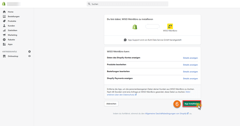Viewport: 240px width, 126px height.
Task: Click the Marketing megaphone icon
Action: point(4,35)
